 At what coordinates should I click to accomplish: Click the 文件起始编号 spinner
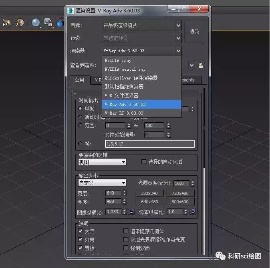click(169, 135)
